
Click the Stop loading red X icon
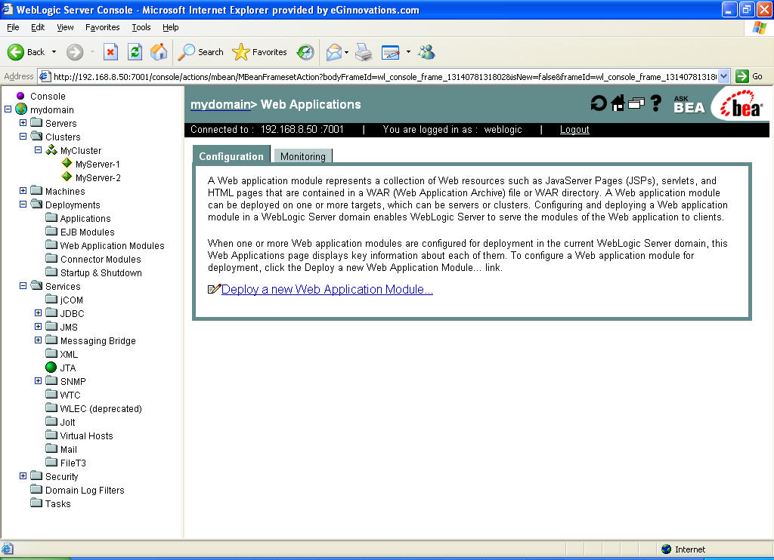(x=110, y=52)
